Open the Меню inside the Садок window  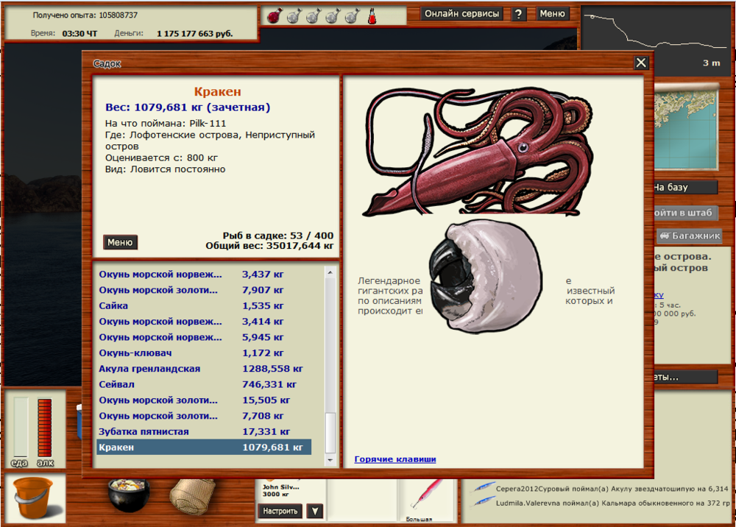[120, 242]
